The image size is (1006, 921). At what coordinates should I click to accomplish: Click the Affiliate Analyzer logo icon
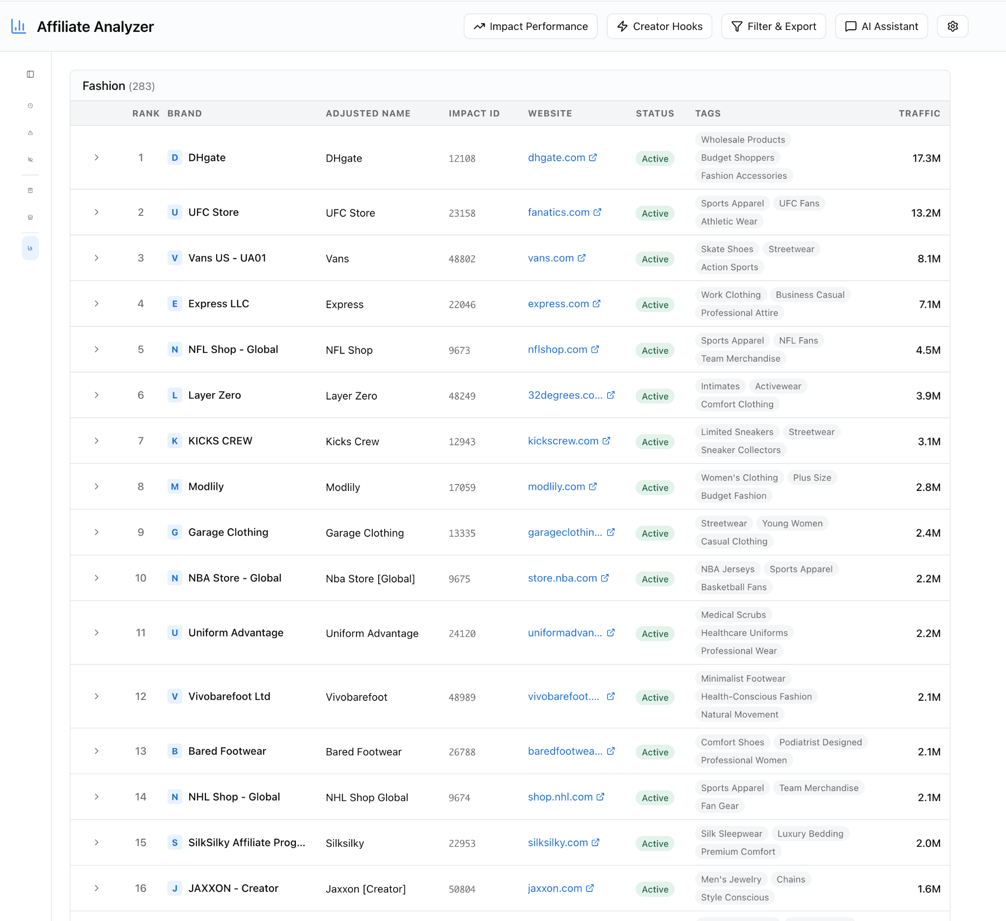[19, 27]
